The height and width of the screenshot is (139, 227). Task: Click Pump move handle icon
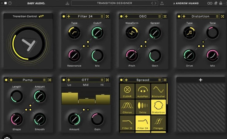click(11, 80)
